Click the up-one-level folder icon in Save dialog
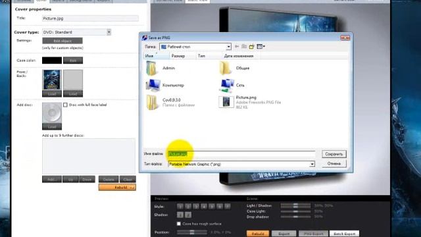 point(244,47)
